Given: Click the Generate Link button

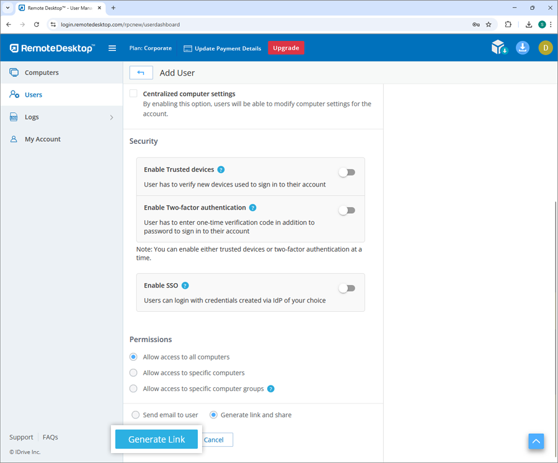Looking at the screenshot, I should click(156, 439).
